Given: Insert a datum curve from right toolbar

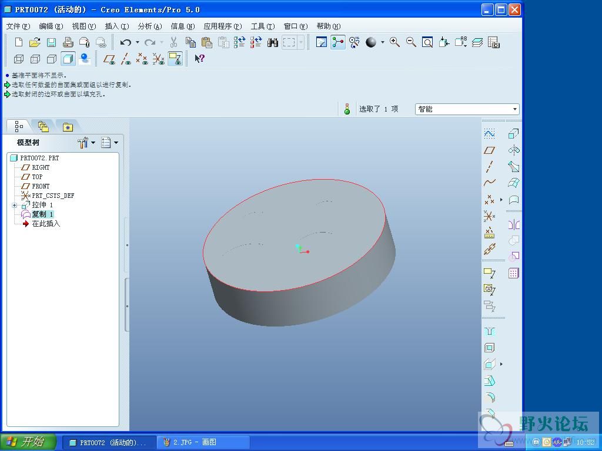Looking at the screenshot, I should 489,183.
